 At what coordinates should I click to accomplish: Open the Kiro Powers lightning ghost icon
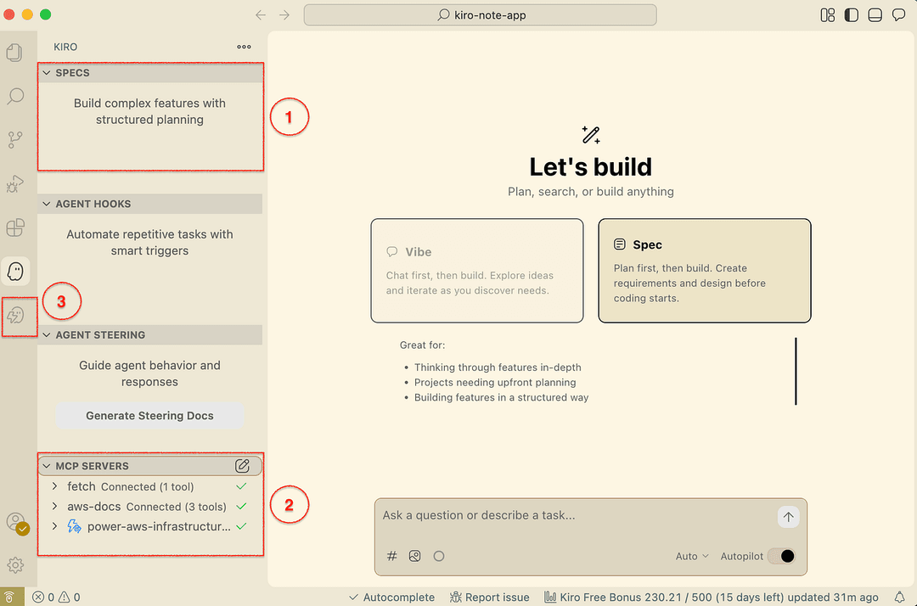click(x=15, y=316)
